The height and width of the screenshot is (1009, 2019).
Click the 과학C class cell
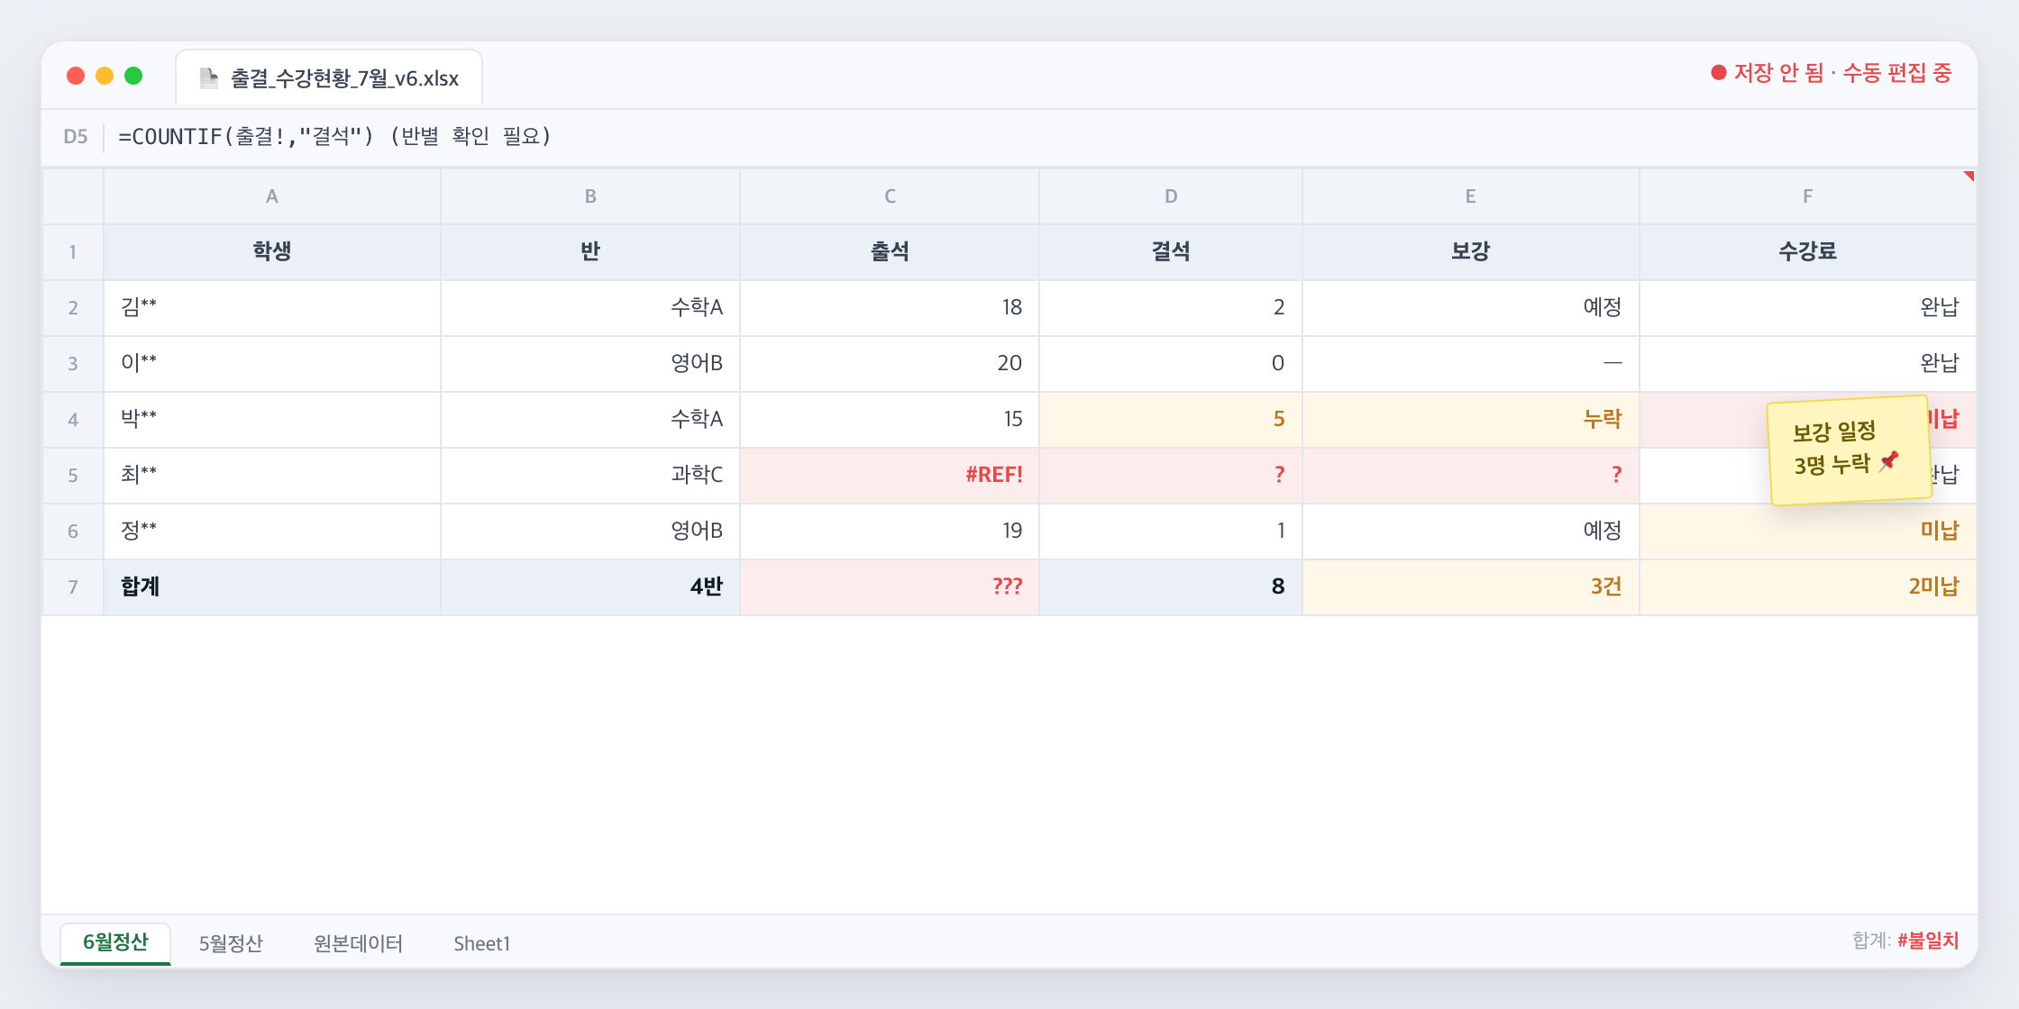(x=590, y=476)
